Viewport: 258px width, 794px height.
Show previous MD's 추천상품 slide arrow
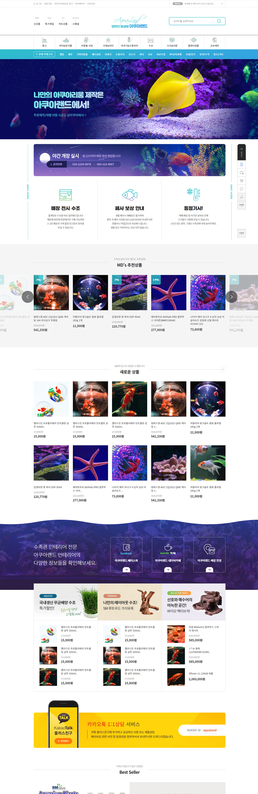(x=27, y=297)
